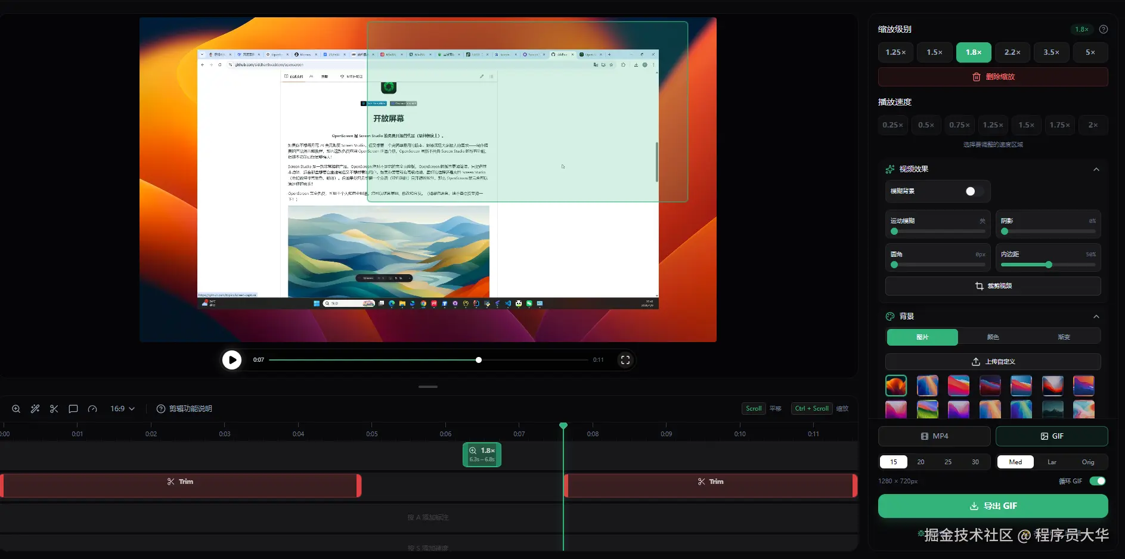Image resolution: width=1125 pixels, height=559 pixels.
Task: Select the green hills wallpaper thumbnail
Action: [927, 409]
